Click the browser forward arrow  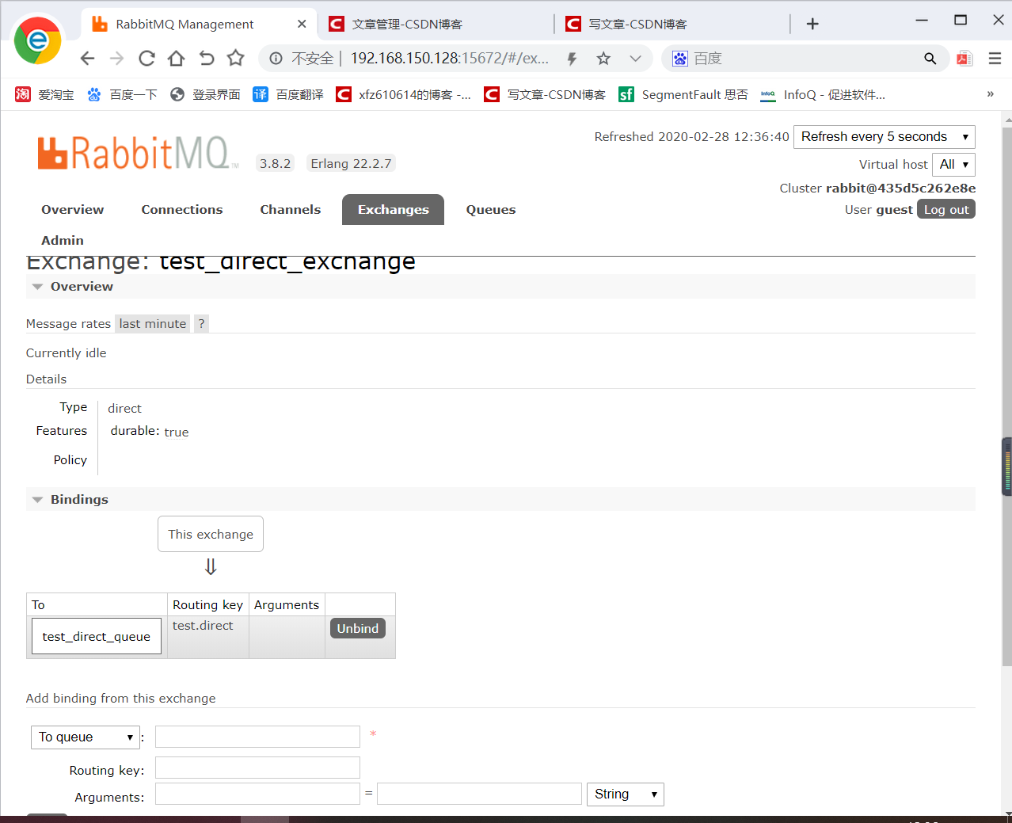tap(116, 59)
